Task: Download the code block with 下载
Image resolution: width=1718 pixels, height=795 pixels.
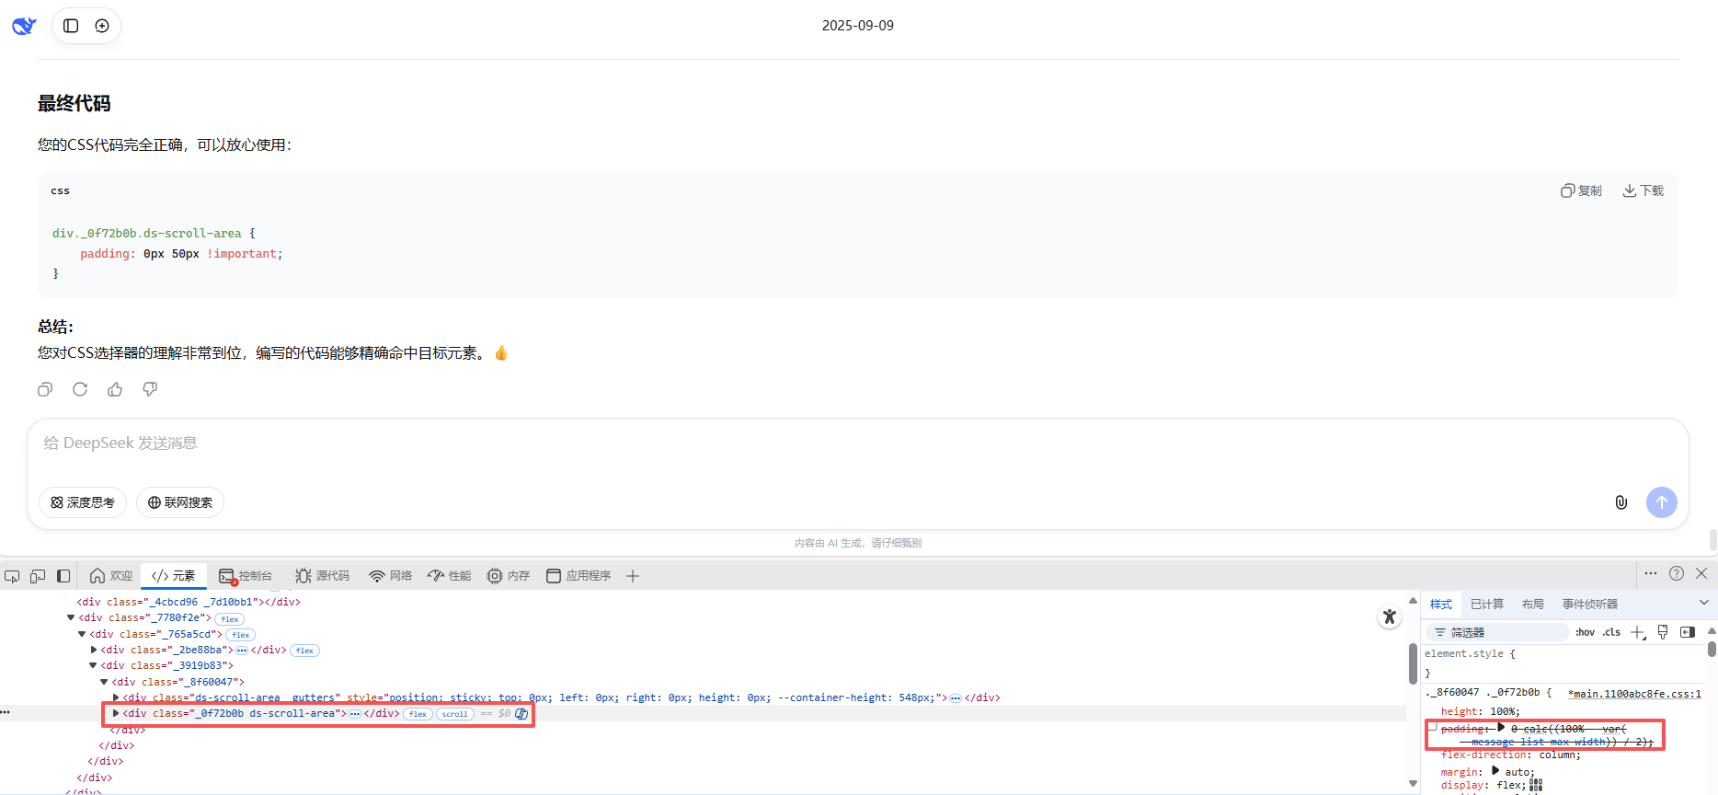Action: (x=1643, y=190)
